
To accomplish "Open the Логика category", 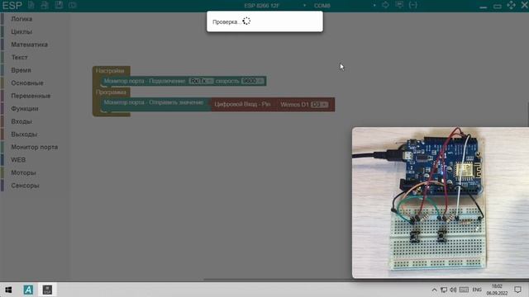I will tap(21, 19).
